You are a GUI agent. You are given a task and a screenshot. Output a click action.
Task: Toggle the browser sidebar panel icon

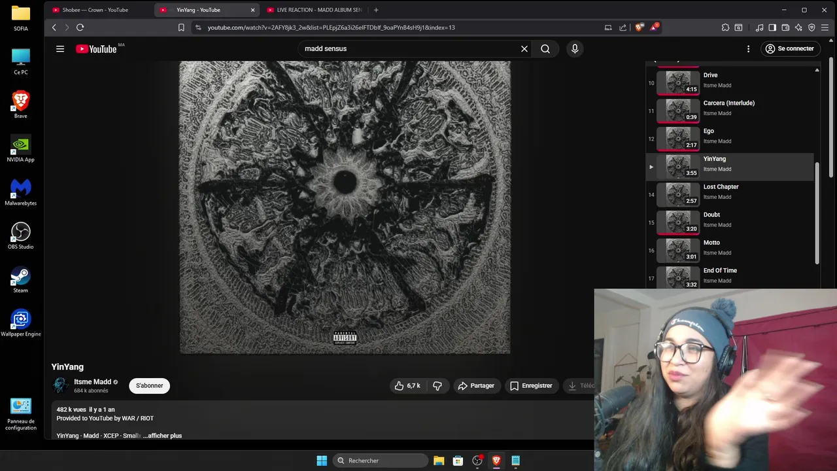pyautogui.click(x=772, y=27)
